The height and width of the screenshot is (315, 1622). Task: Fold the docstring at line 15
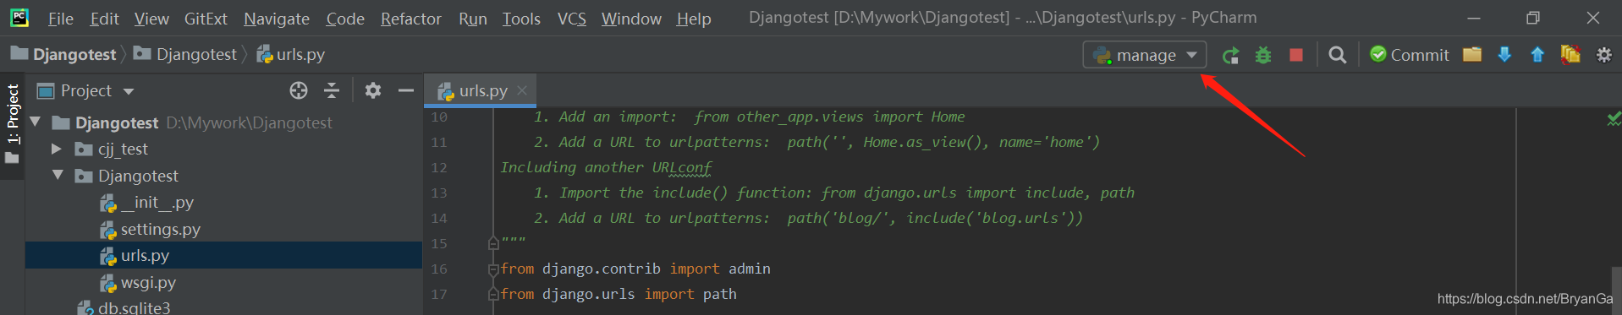click(493, 243)
